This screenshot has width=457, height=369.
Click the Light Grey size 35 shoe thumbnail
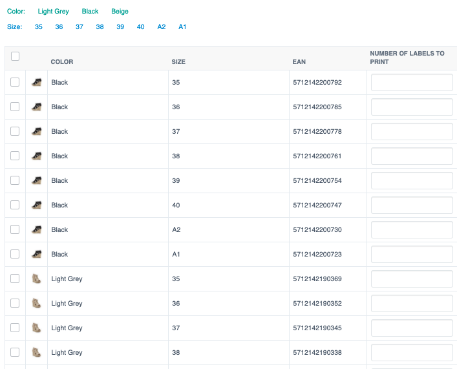tap(37, 279)
